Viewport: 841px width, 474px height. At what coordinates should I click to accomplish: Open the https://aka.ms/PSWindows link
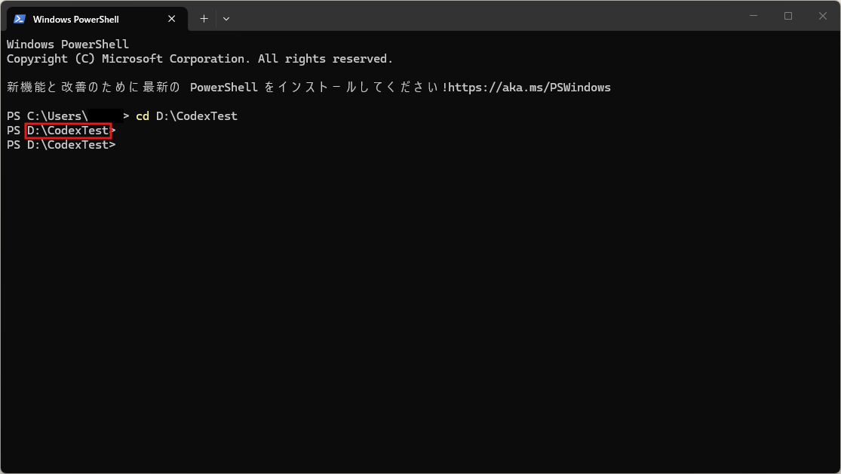coord(529,88)
